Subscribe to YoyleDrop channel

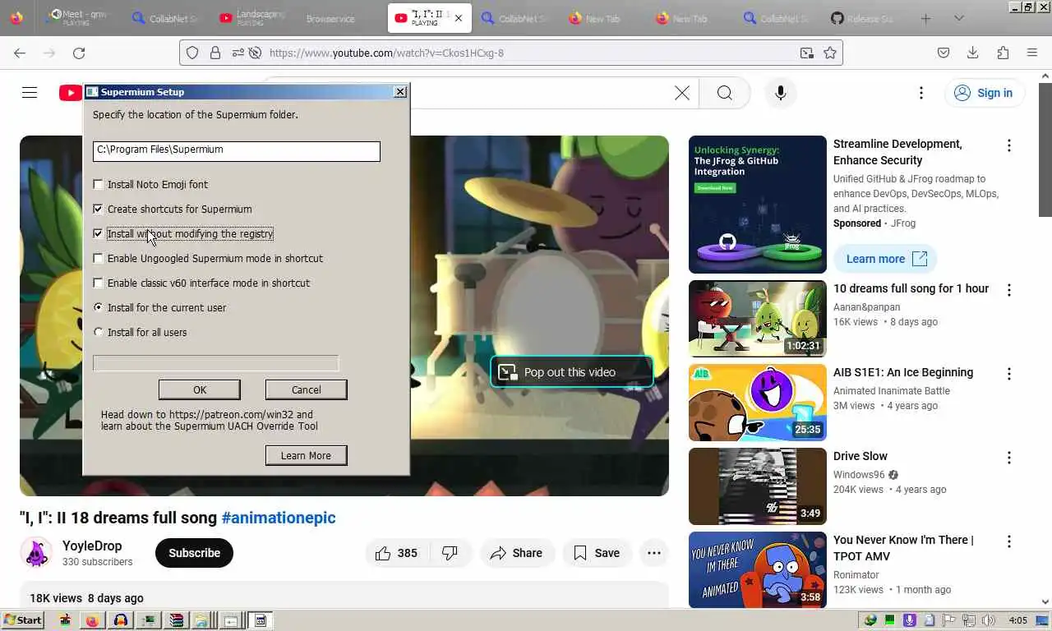(194, 553)
